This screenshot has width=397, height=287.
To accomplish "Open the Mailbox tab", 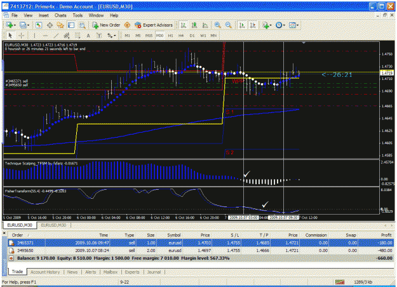I will click(x=111, y=272).
